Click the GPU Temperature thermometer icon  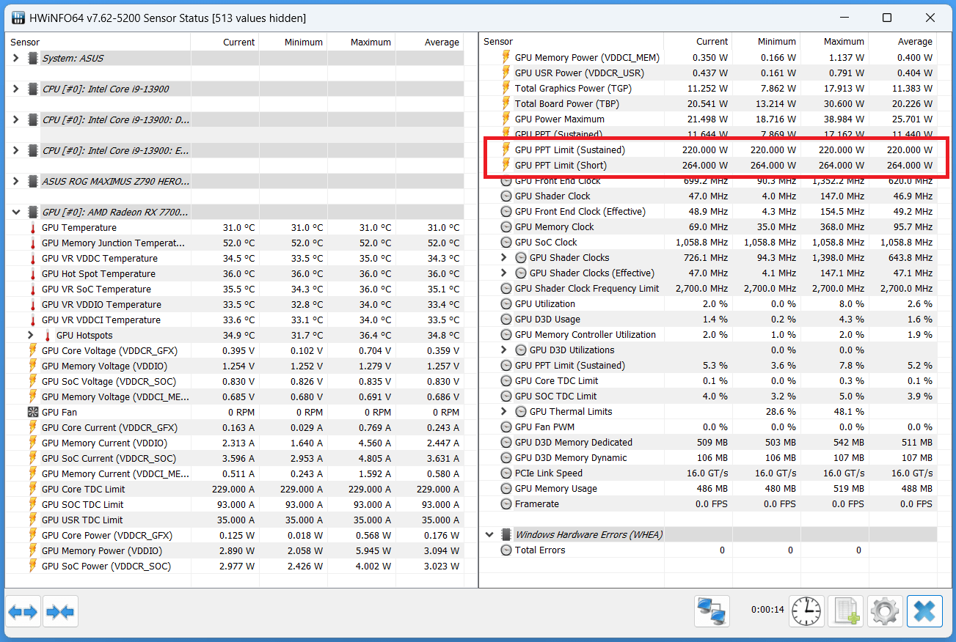pos(32,228)
